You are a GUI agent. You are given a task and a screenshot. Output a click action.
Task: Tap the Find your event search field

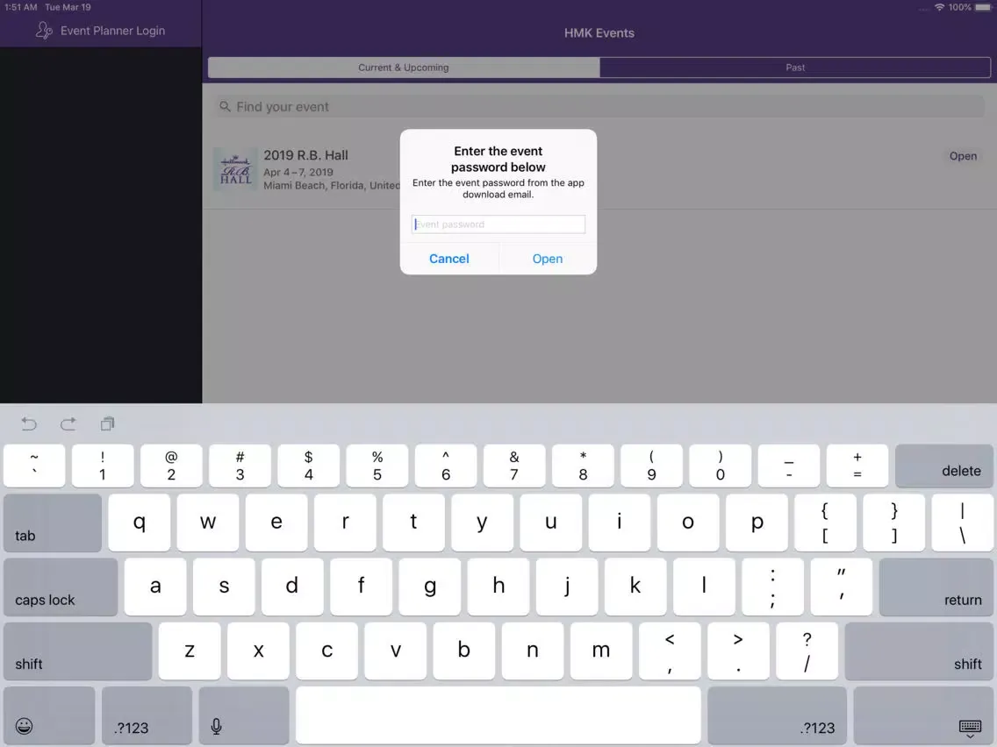[x=599, y=107]
